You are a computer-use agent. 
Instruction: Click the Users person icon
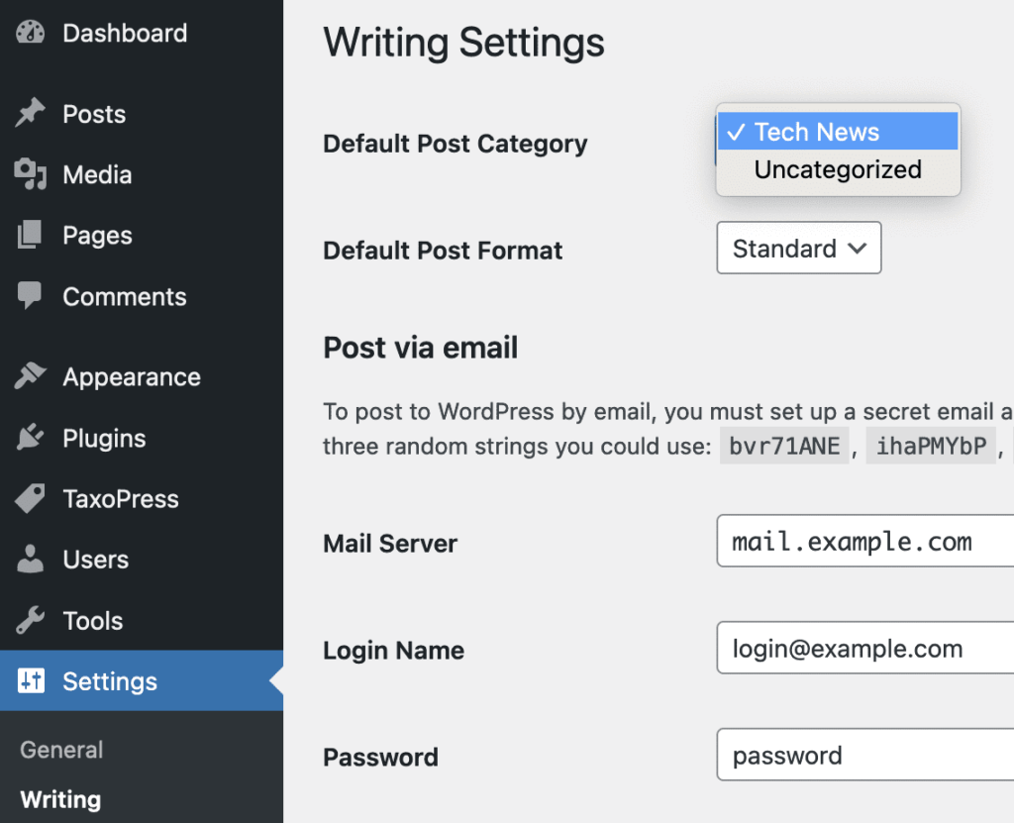31,559
